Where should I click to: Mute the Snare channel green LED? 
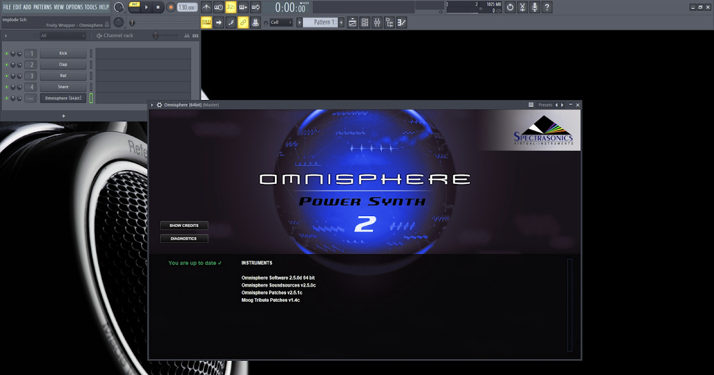7,87
